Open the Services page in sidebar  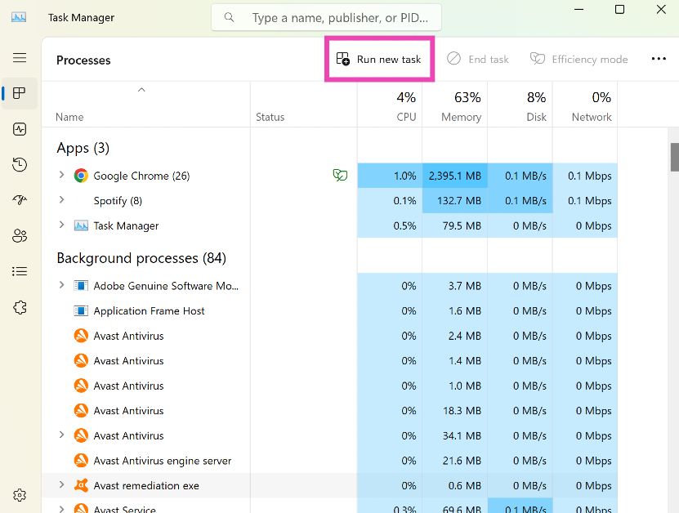click(20, 307)
